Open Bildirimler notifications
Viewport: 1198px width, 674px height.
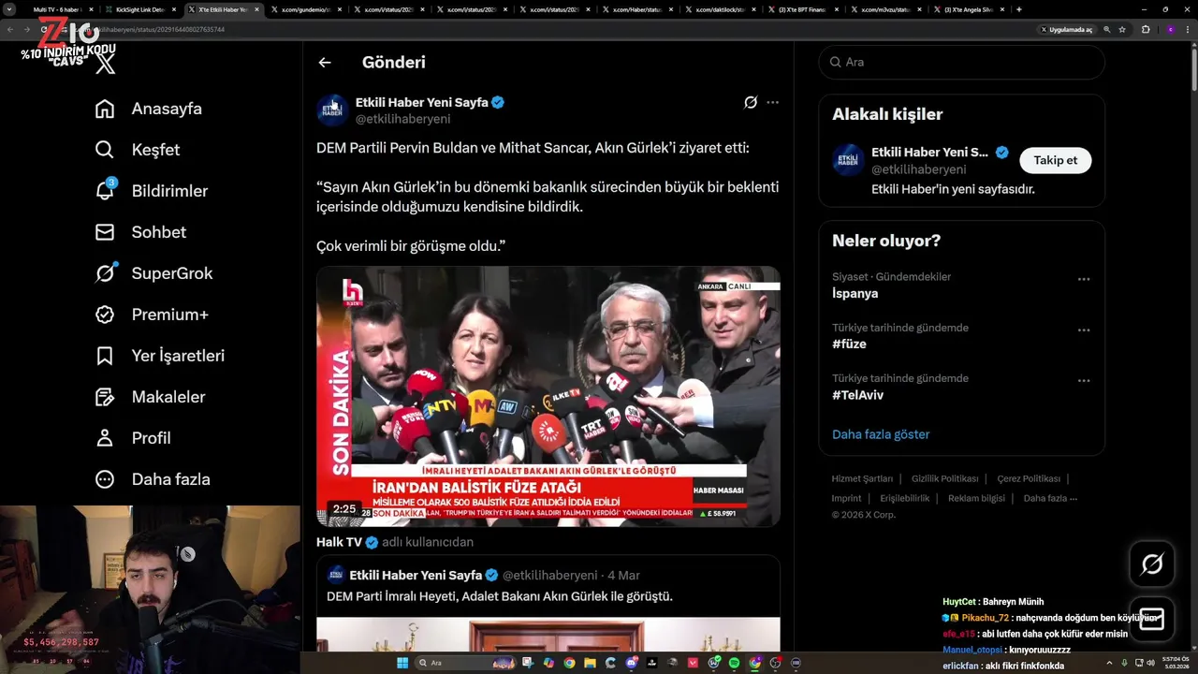152,191
